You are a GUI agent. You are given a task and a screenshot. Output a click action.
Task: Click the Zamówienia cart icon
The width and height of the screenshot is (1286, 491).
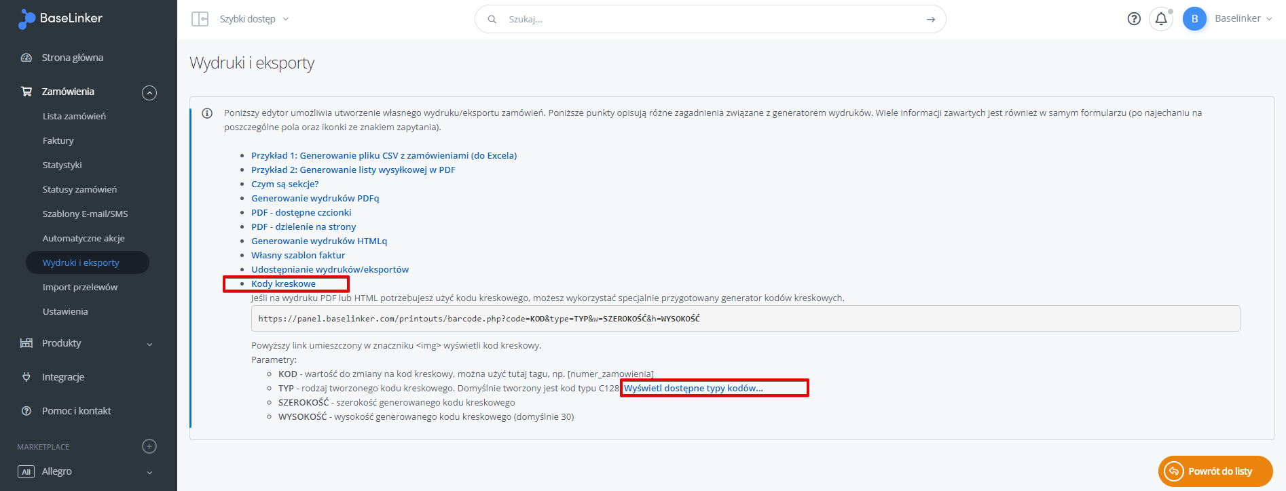(x=26, y=92)
